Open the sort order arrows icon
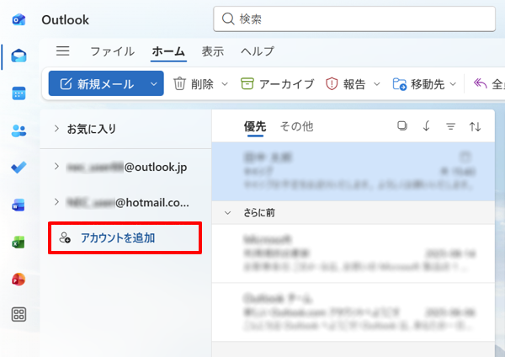 click(475, 126)
